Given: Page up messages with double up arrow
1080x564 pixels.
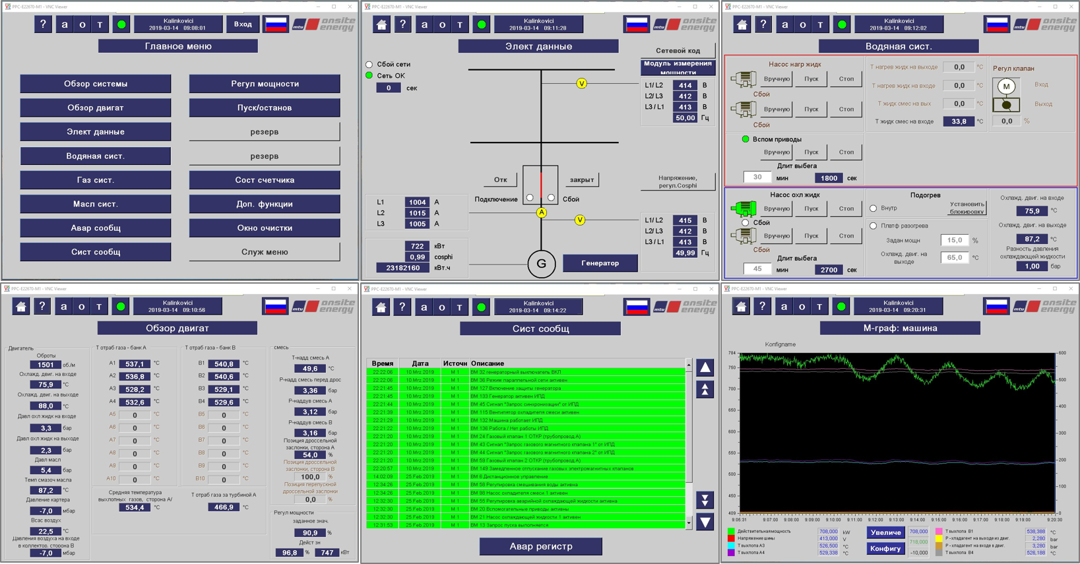Looking at the screenshot, I should point(705,389).
